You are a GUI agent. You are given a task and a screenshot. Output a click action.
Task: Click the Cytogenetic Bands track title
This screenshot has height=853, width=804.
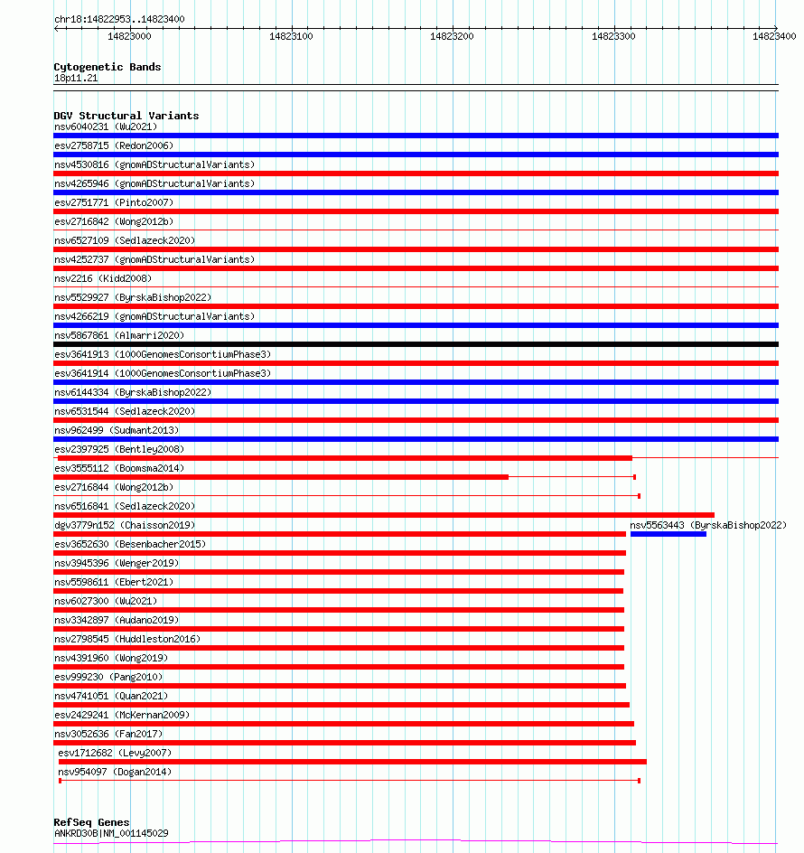coord(108,67)
